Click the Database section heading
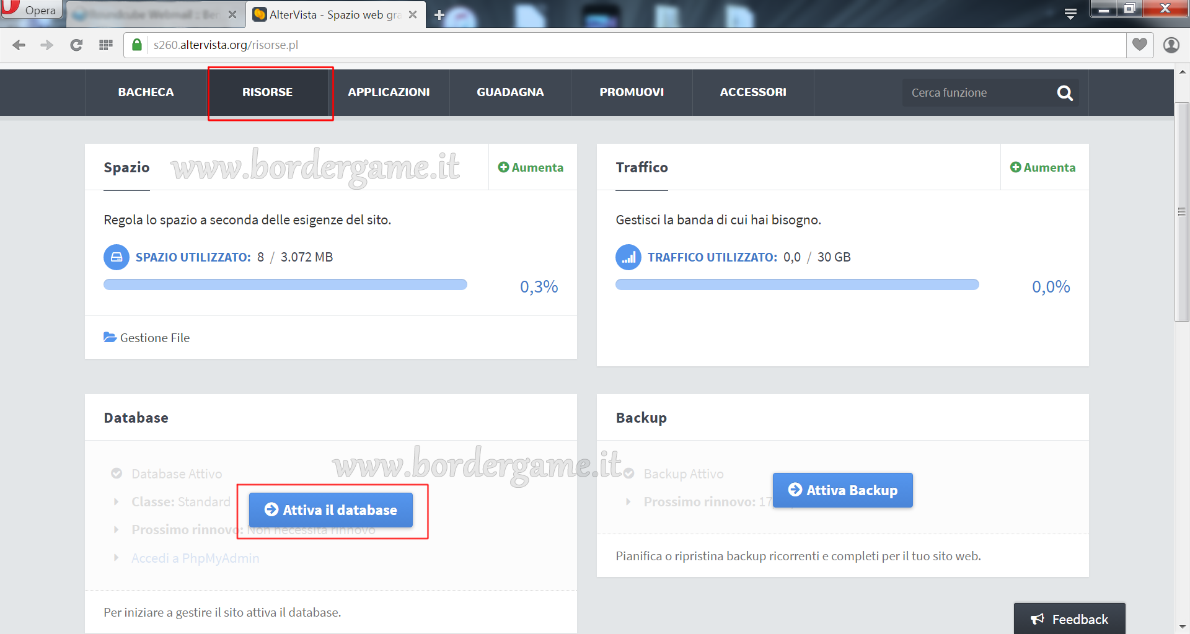Image resolution: width=1190 pixels, height=634 pixels. tap(136, 418)
